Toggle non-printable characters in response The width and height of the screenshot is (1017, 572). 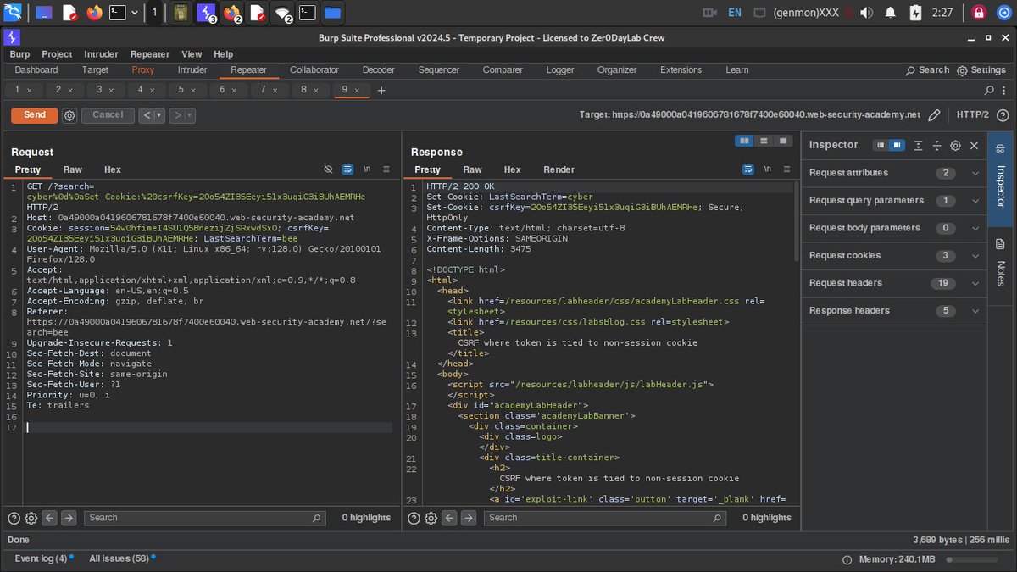[768, 169]
